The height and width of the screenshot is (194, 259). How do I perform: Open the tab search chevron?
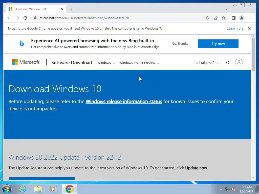[226, 9]
